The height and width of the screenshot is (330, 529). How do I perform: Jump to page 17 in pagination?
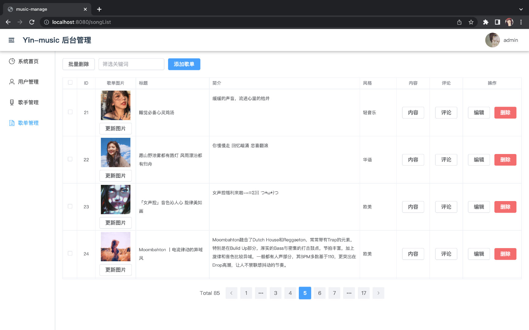pos(364,293)
